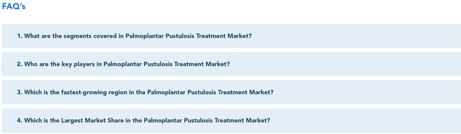
Task: Toggle the first accordion panel about segments
Action: [x=231, y=36]
